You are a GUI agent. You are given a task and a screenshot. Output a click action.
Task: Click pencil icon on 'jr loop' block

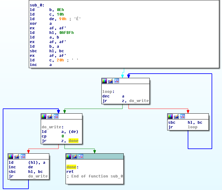(176, 116)
